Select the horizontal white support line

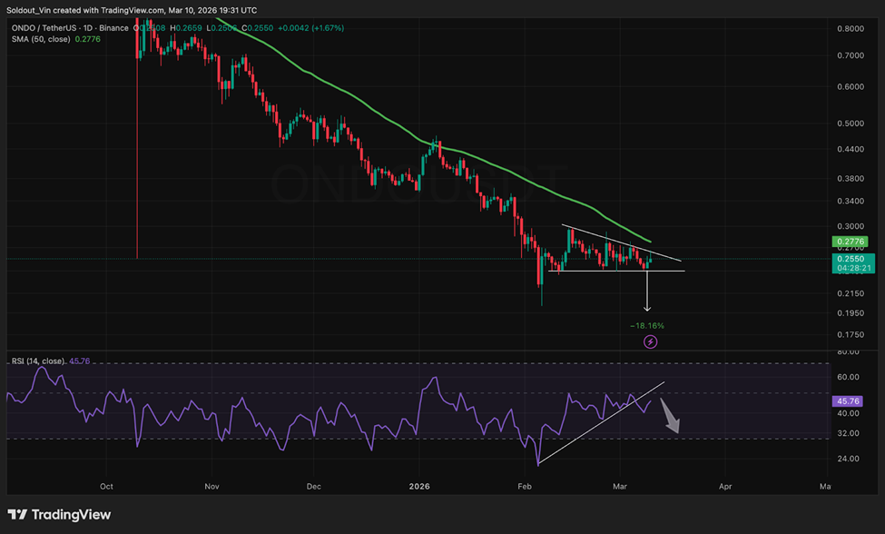point(617,271)
